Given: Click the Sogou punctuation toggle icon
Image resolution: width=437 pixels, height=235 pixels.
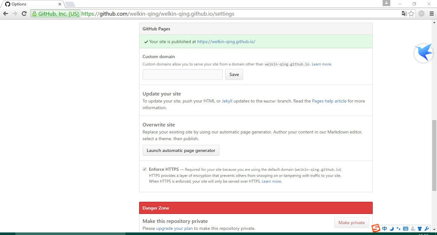Looking at the screenshot, I should (398, 229).
